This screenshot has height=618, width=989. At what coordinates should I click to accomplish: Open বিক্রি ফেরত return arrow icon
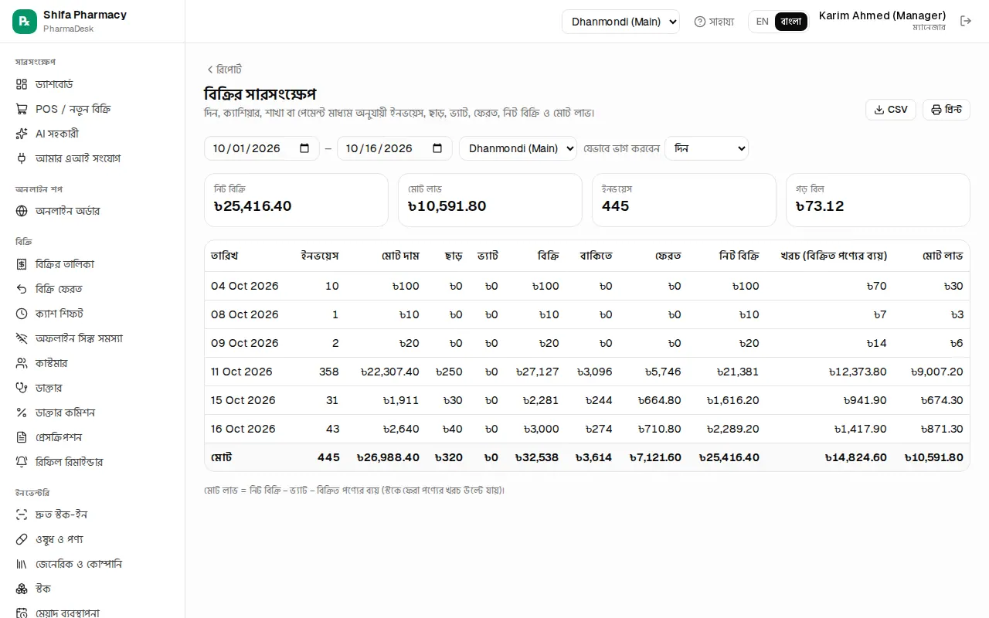click(x=22, y=289)
